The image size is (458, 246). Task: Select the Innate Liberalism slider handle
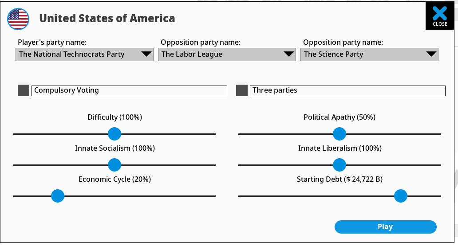pos(340,165)
